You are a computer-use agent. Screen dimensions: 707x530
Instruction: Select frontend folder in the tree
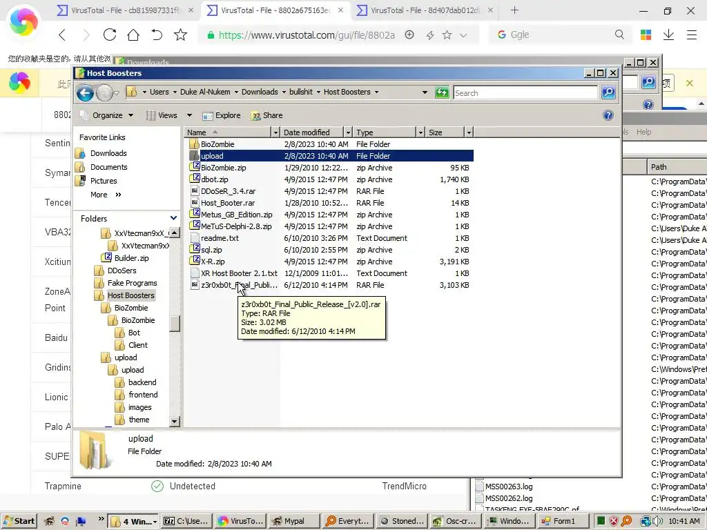coord(143,395)
